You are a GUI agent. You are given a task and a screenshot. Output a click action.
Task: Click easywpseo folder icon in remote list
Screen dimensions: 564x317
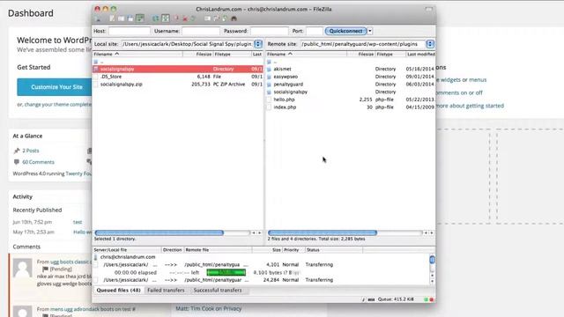269,77
